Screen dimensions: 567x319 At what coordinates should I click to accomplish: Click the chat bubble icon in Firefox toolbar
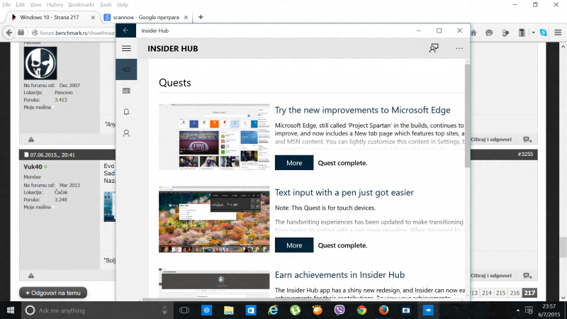(489, 33)
